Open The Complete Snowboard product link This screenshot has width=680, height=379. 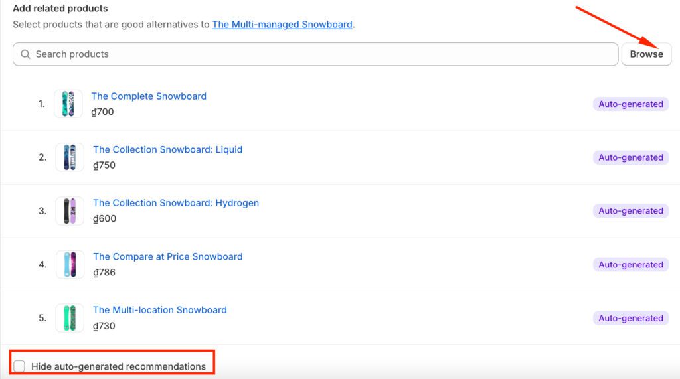[149, 96]
